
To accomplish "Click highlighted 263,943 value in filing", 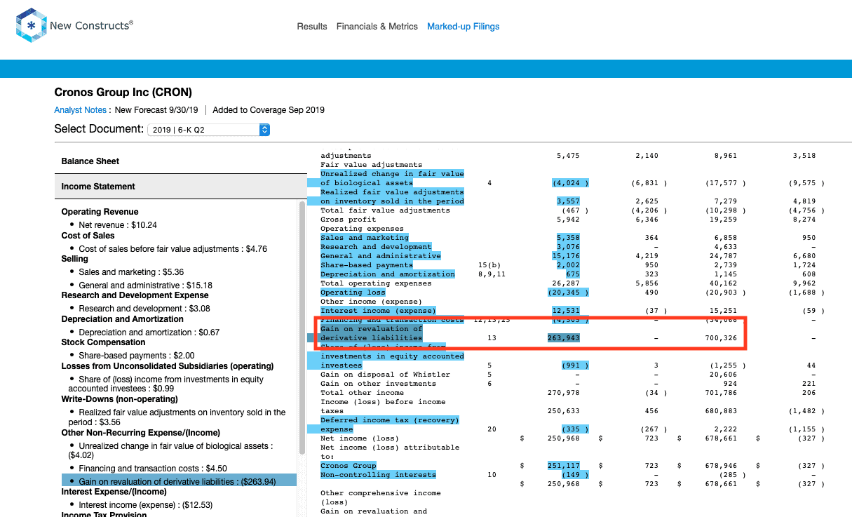I will point(564,338).
